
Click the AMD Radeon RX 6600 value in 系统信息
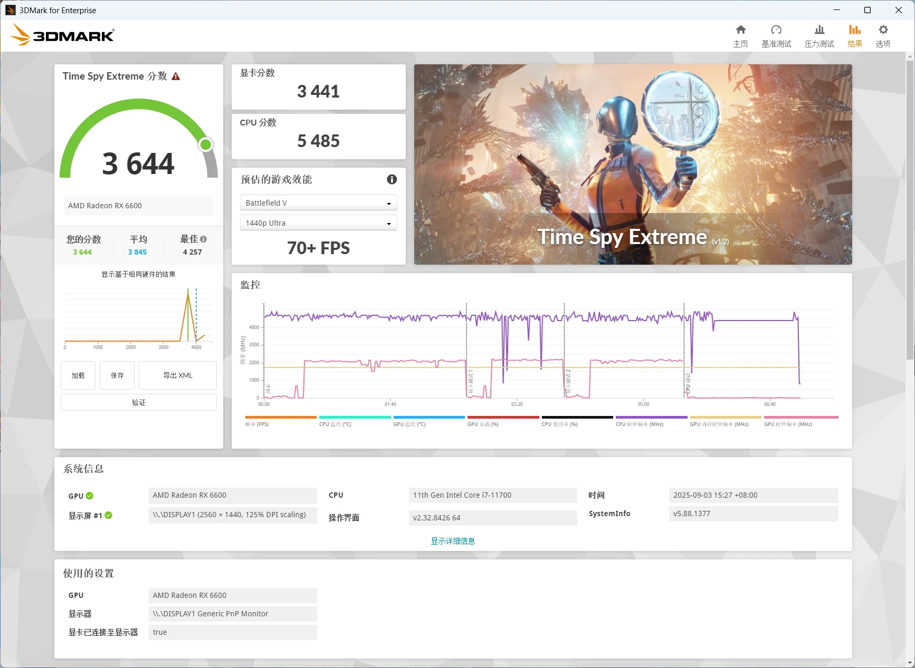point(233,495)
